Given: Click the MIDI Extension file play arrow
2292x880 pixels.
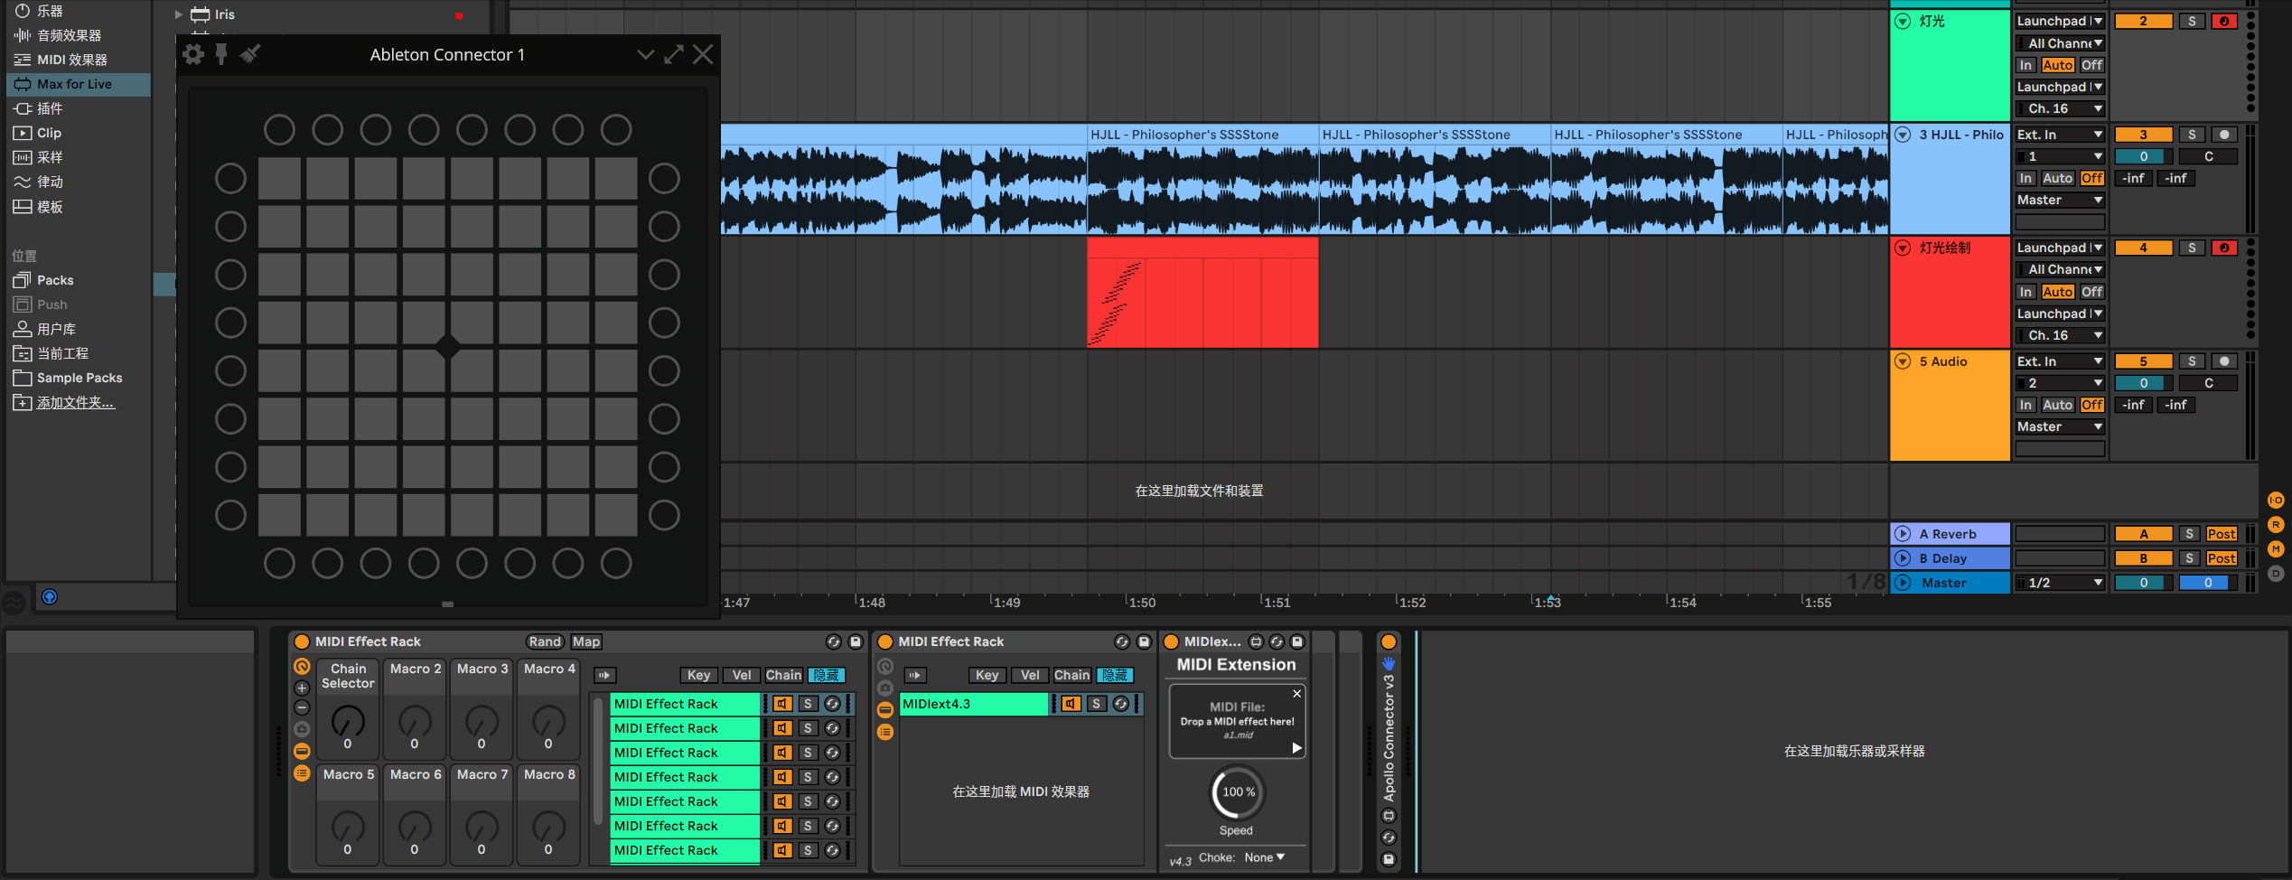Looking at the screenshot, I should click(1296, 747).
